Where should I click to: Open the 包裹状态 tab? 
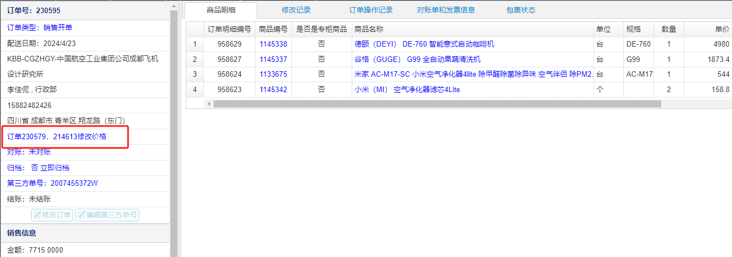[x=521, y=10]
